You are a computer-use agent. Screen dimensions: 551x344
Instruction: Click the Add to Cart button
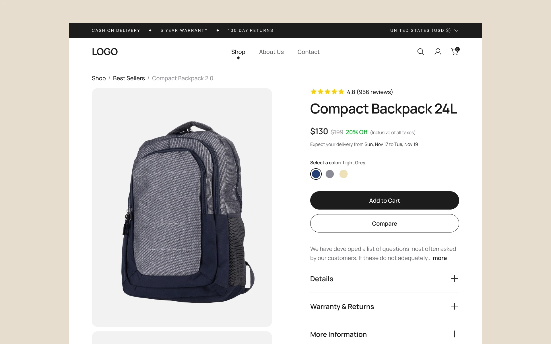pos(384,200)
